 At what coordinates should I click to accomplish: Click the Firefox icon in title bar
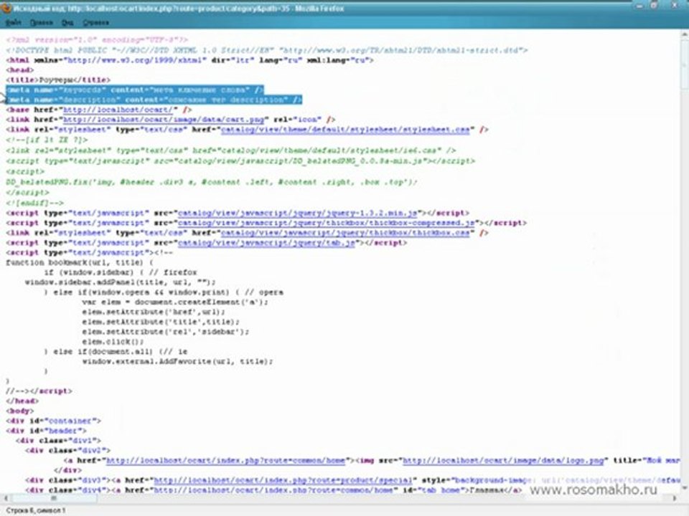(x=6, y=8)
